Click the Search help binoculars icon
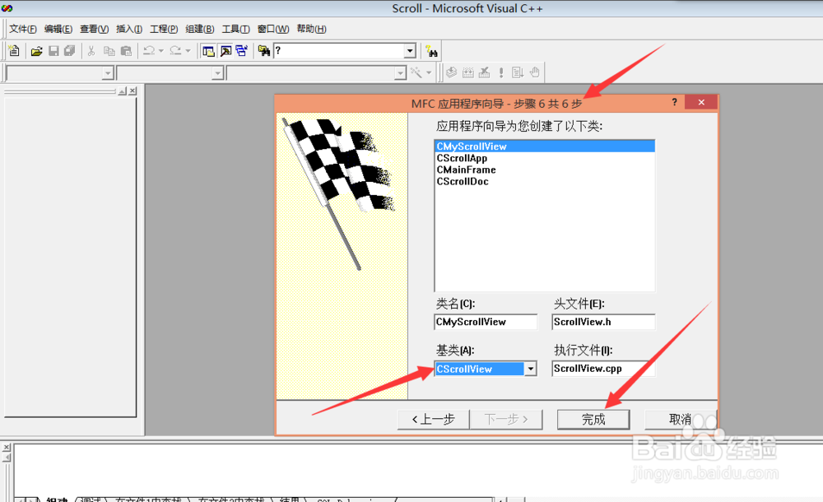Screen dimensions: 823x502 [x=431, y=51]
